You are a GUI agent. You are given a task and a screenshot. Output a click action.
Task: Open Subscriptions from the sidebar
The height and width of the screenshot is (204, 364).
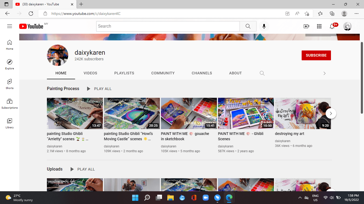click(10, 103)
